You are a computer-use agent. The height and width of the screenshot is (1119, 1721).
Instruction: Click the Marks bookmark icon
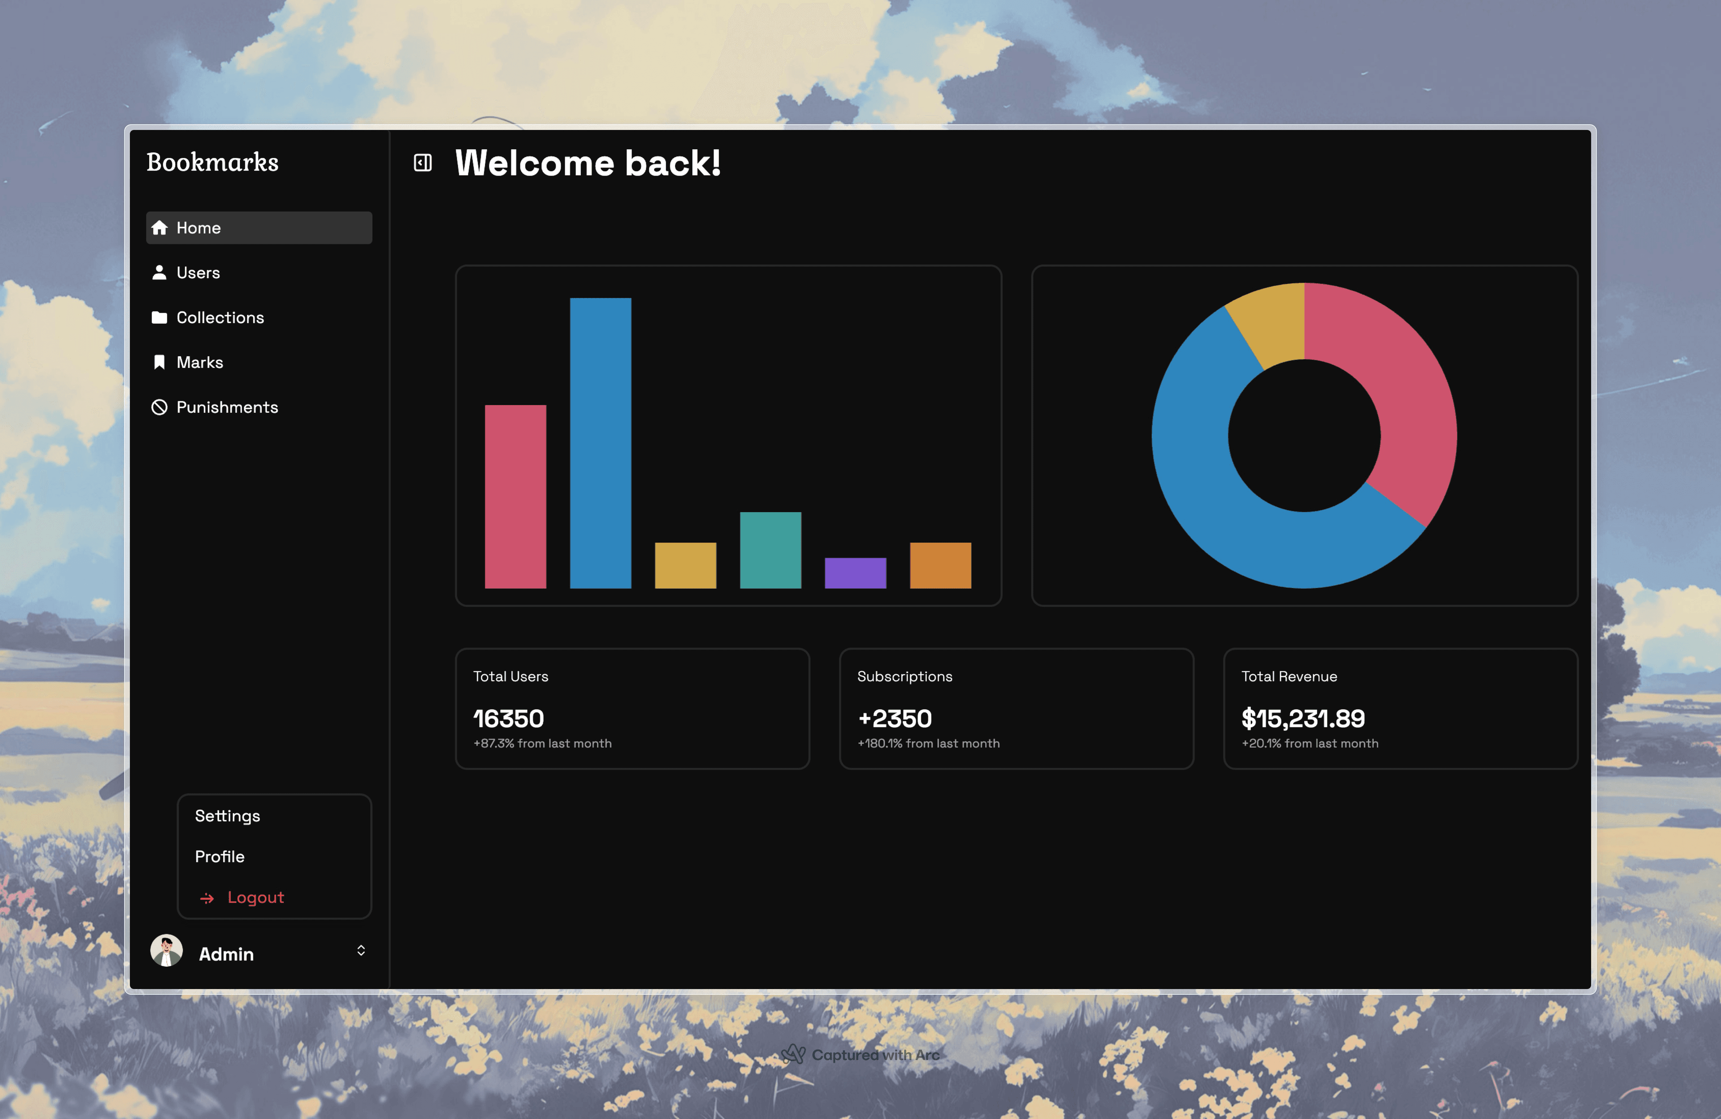[x=159, y=362]
